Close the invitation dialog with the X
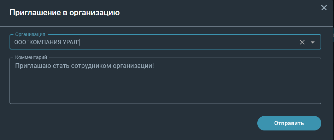The width and height of the screenshot is (334, 140). pos(324,8)
